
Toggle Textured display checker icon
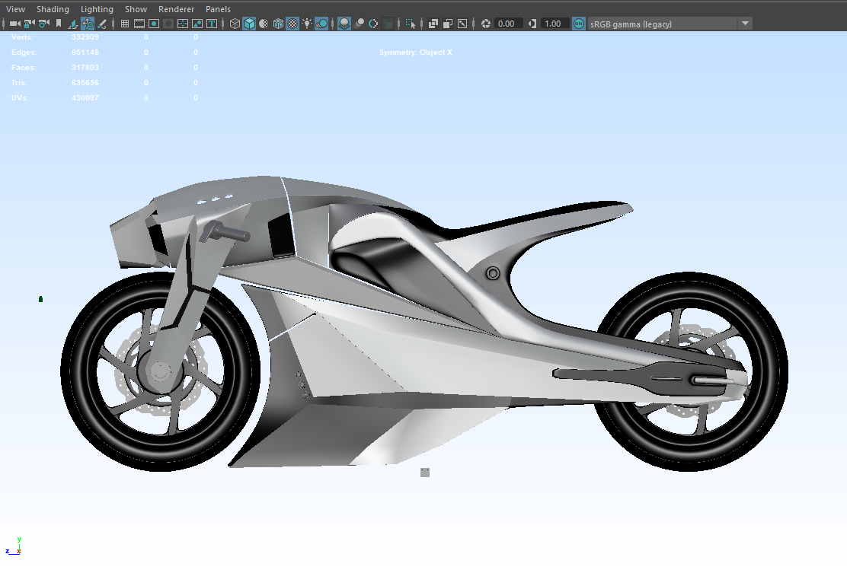[292, 24]
